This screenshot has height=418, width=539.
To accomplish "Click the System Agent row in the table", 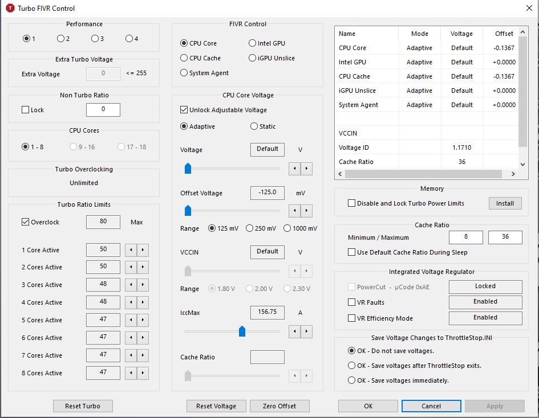I will point(427,105).
